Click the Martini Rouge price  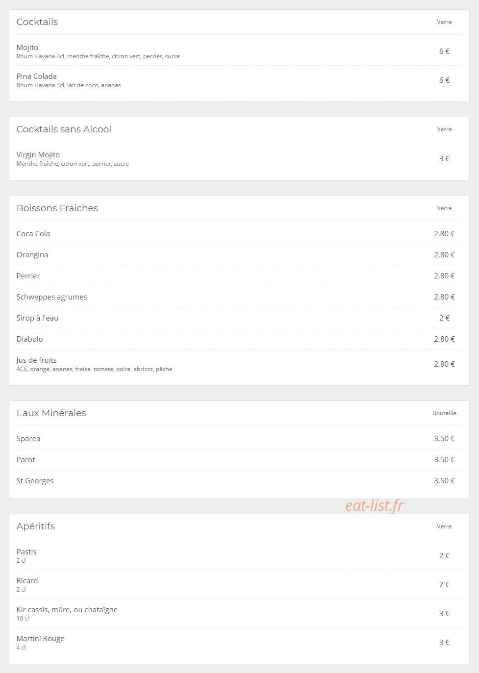coord(444,643)
